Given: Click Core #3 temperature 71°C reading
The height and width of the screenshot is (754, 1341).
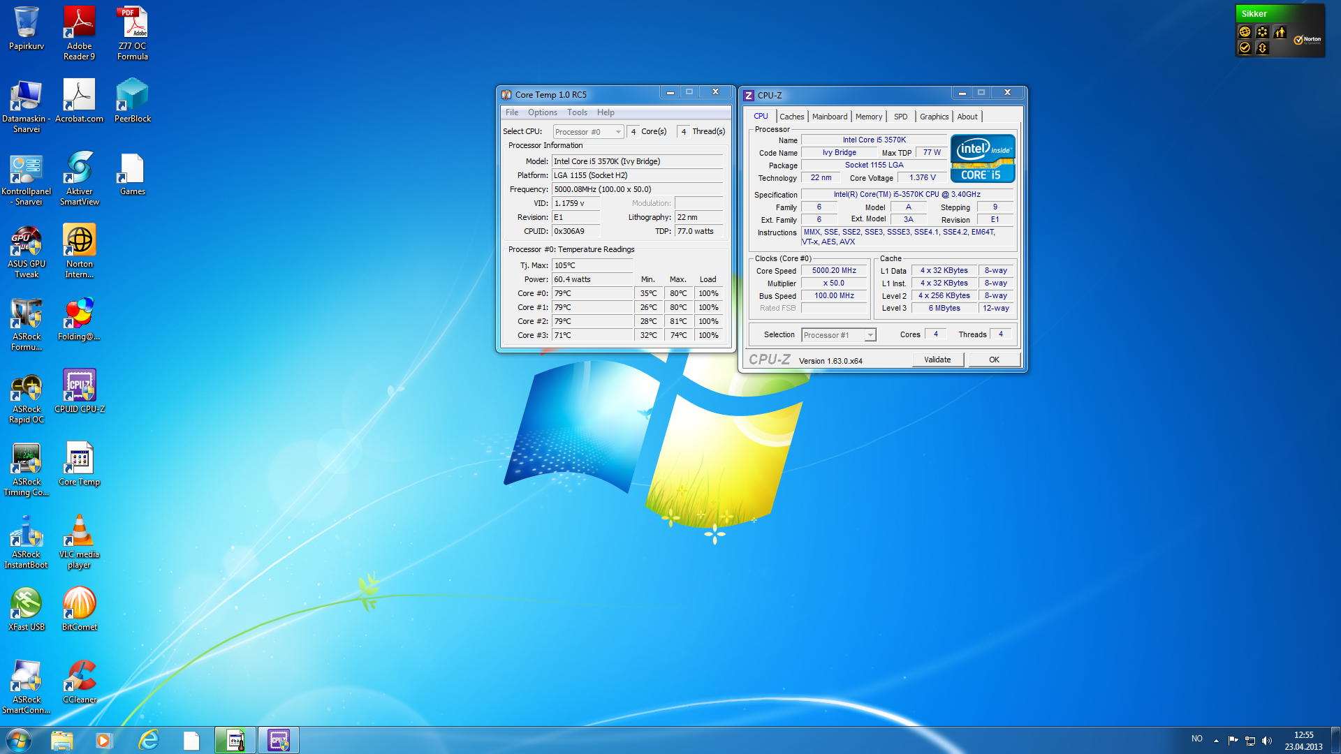Looking at the screenshot, I should tap(592, 335).
